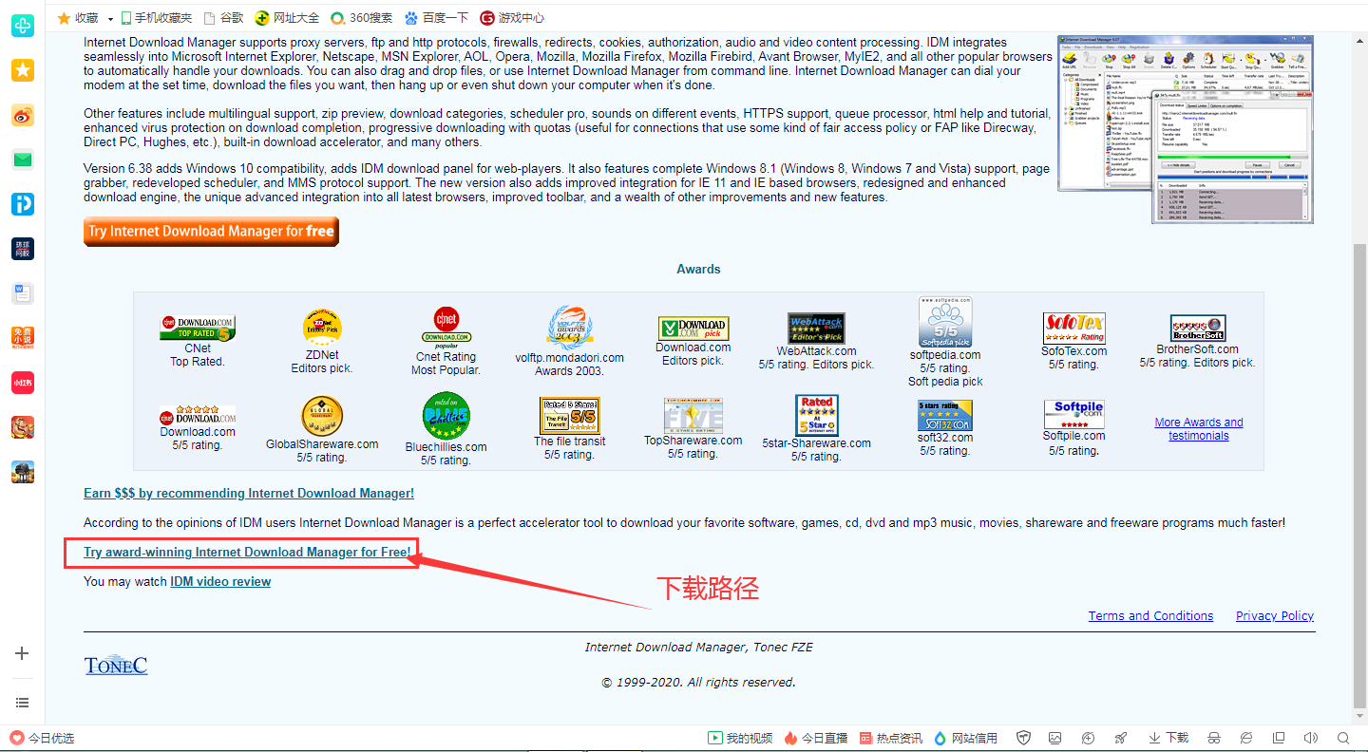1368x752 pixels.
Task: Click the Download.com 5/5 rating badge
Action: [x=198, y=415]
